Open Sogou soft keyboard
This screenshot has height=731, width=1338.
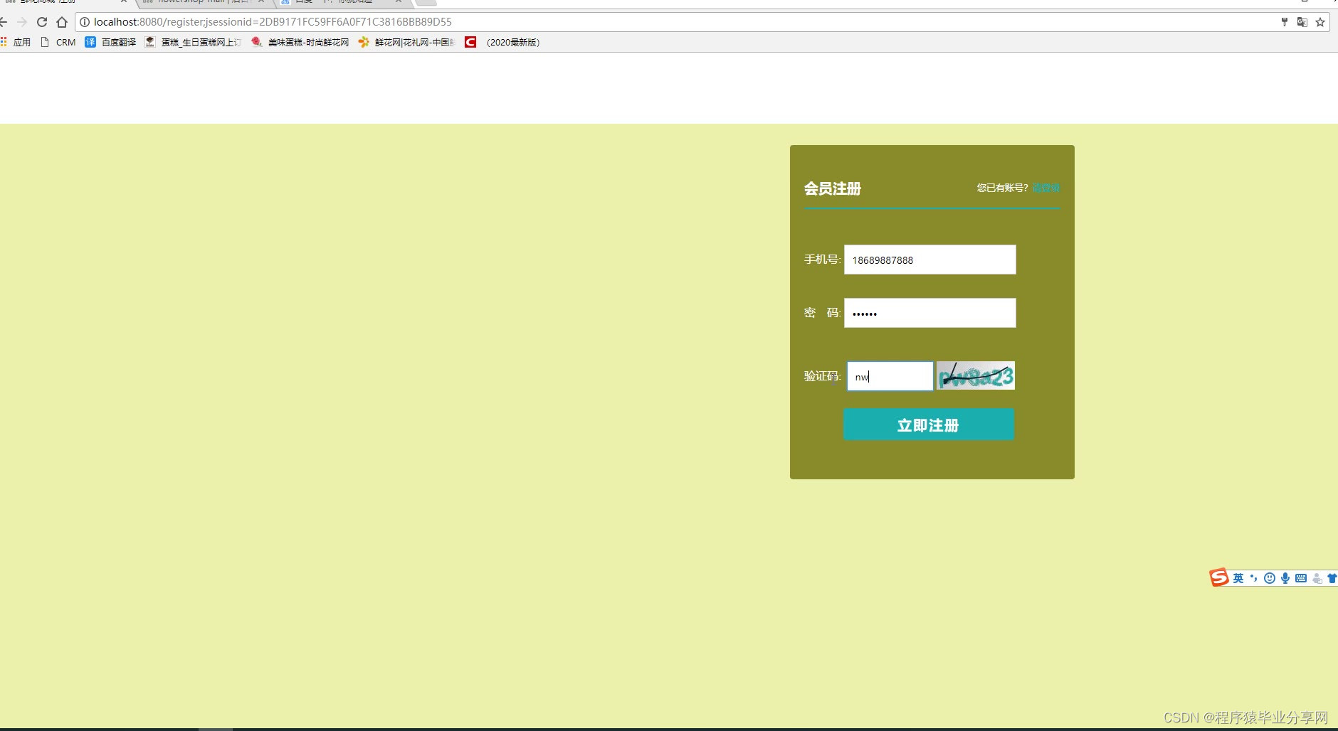point(1301,578)
